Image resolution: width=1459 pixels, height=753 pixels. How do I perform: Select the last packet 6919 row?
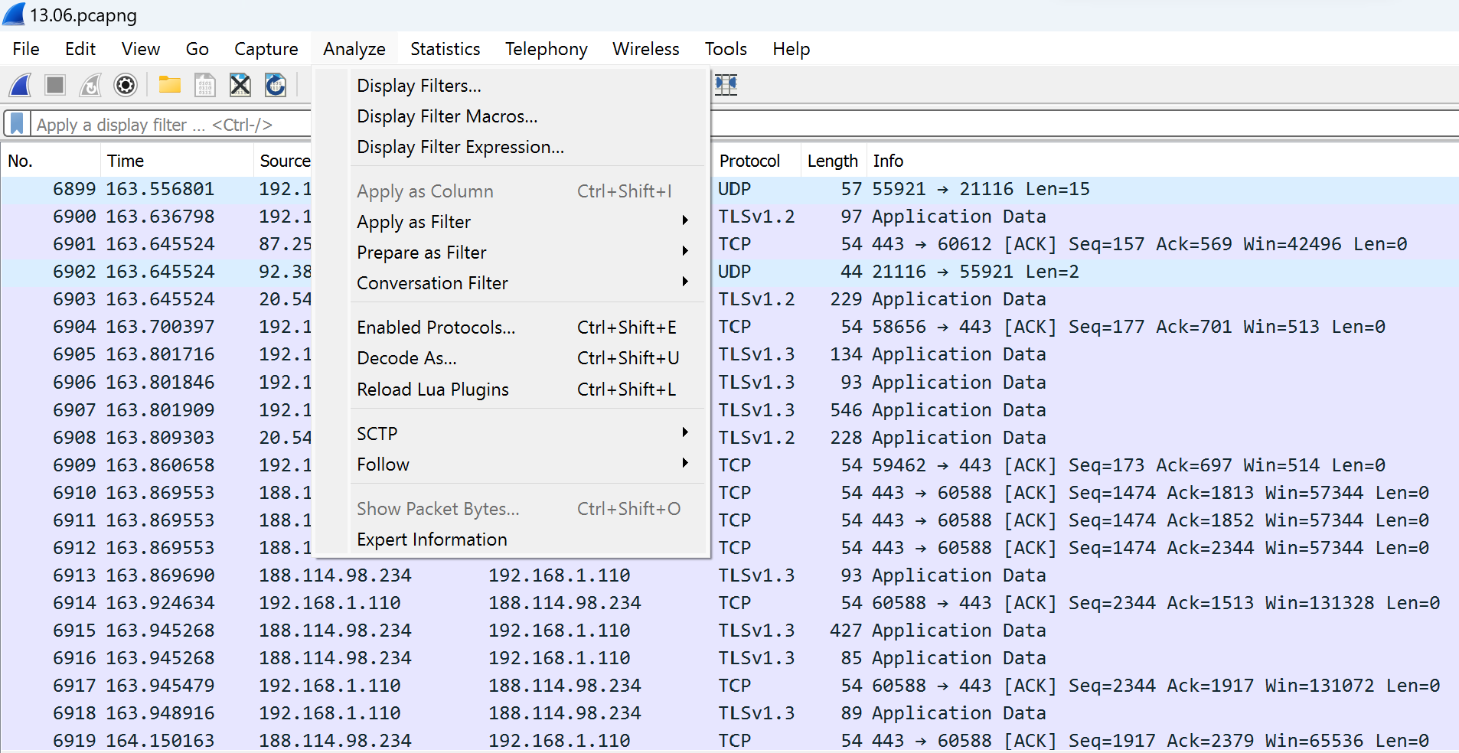729,741
